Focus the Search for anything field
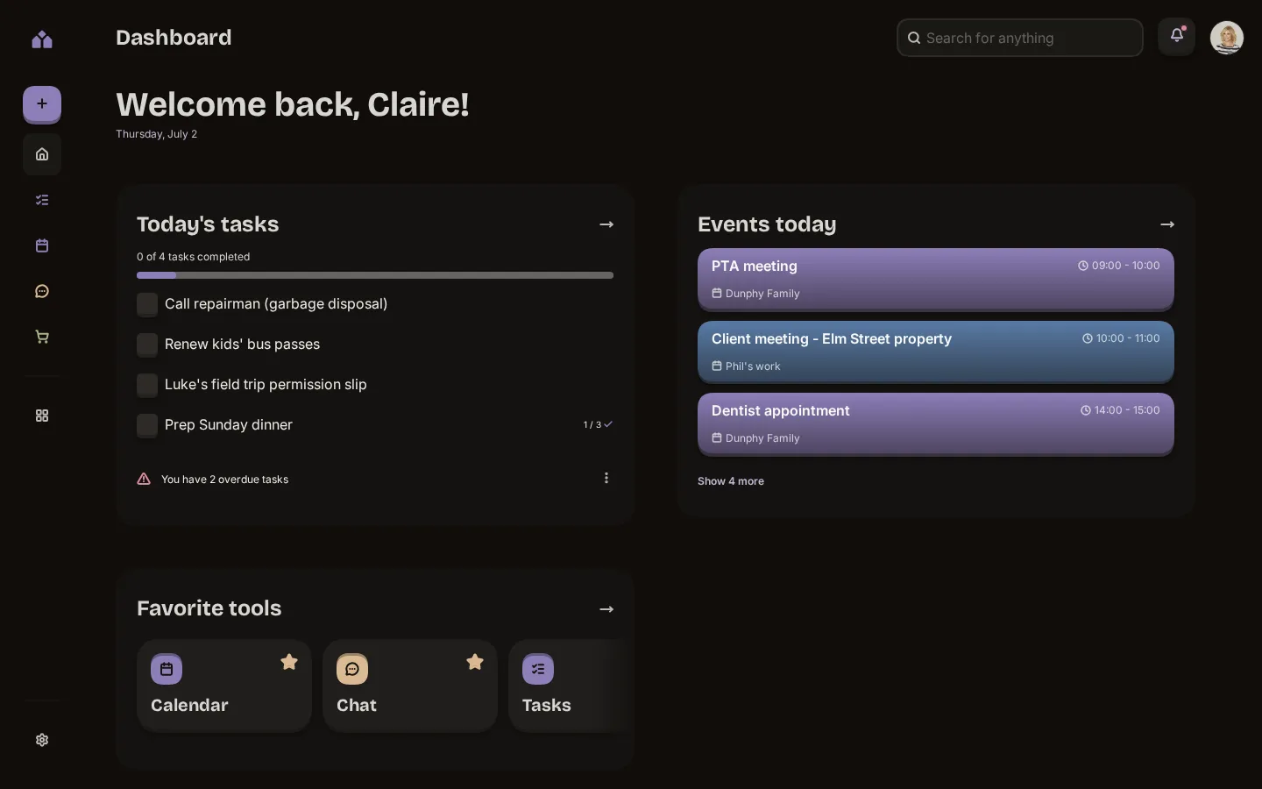The height and width of the screenshot is (789, 1262). coord(1020,38)
